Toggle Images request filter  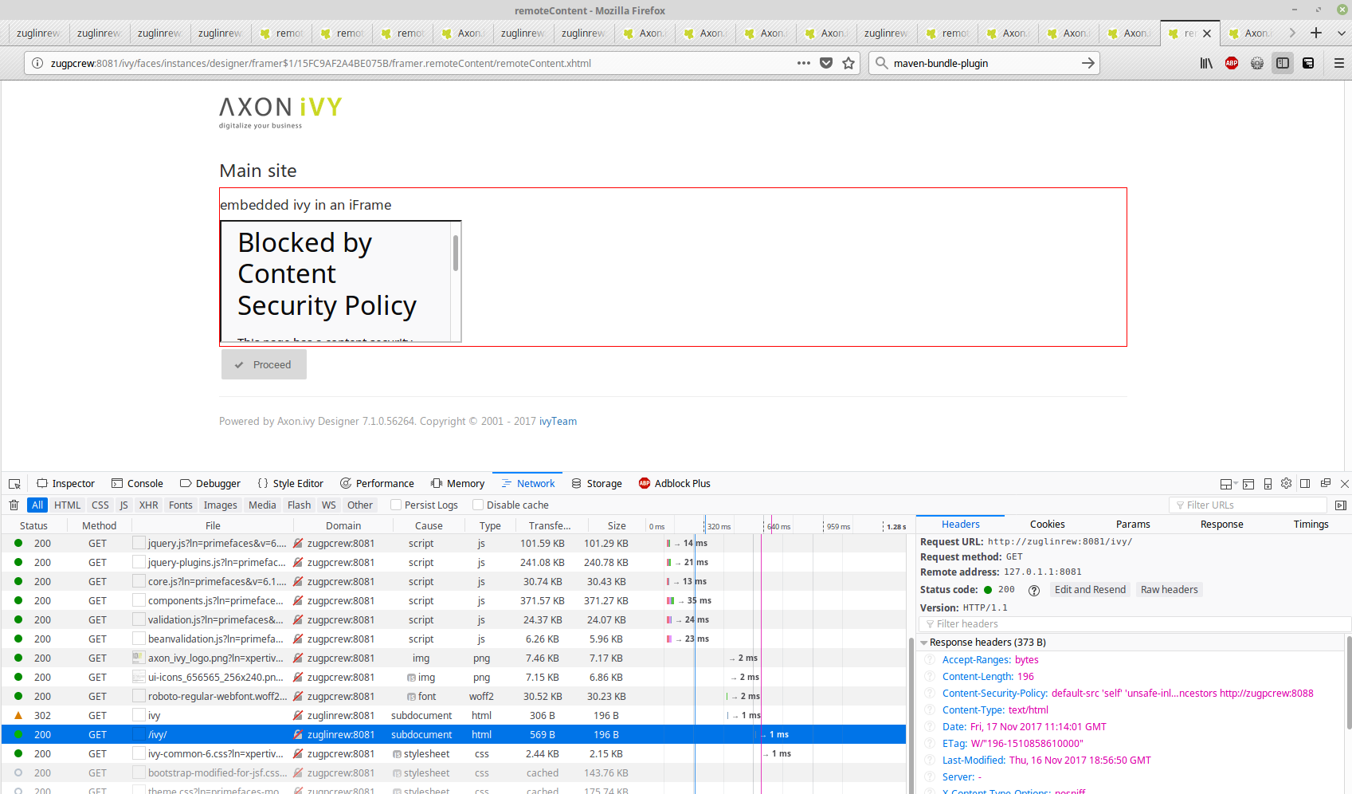point(221,505)
